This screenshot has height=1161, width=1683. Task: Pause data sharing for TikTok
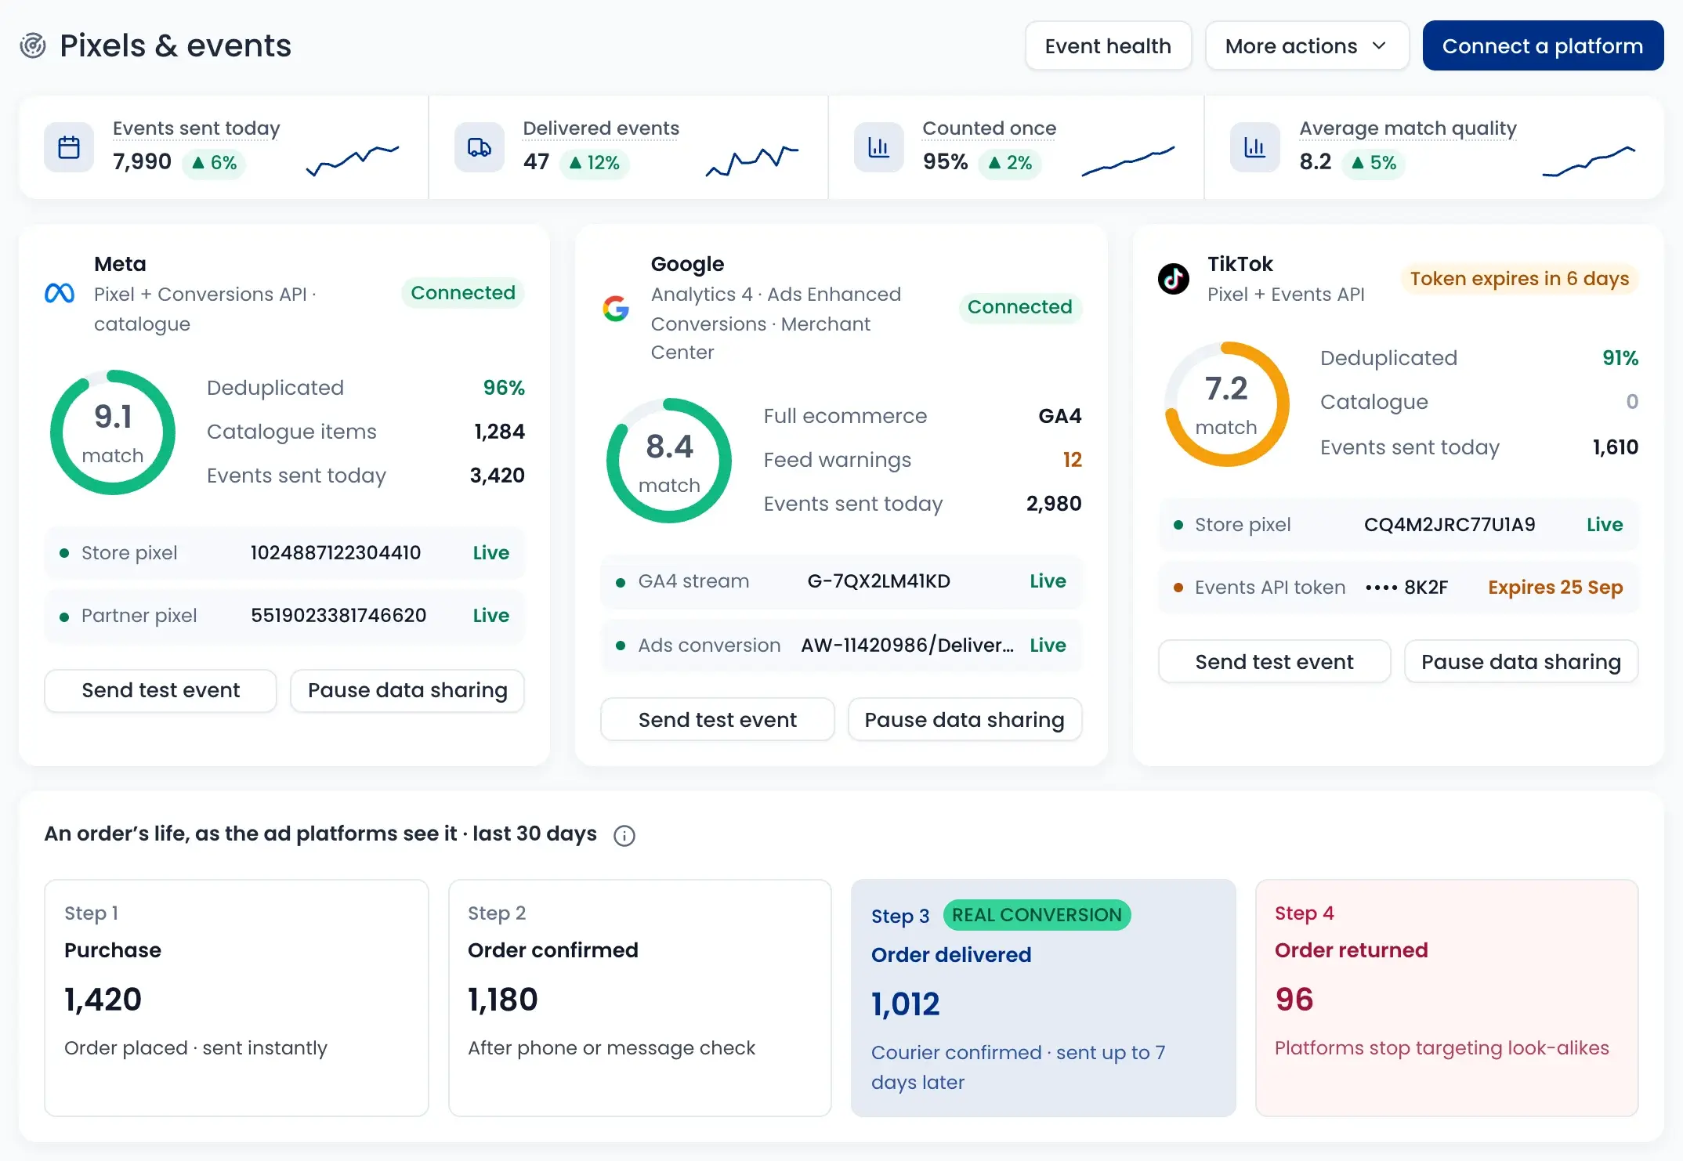pos(1521,662)
